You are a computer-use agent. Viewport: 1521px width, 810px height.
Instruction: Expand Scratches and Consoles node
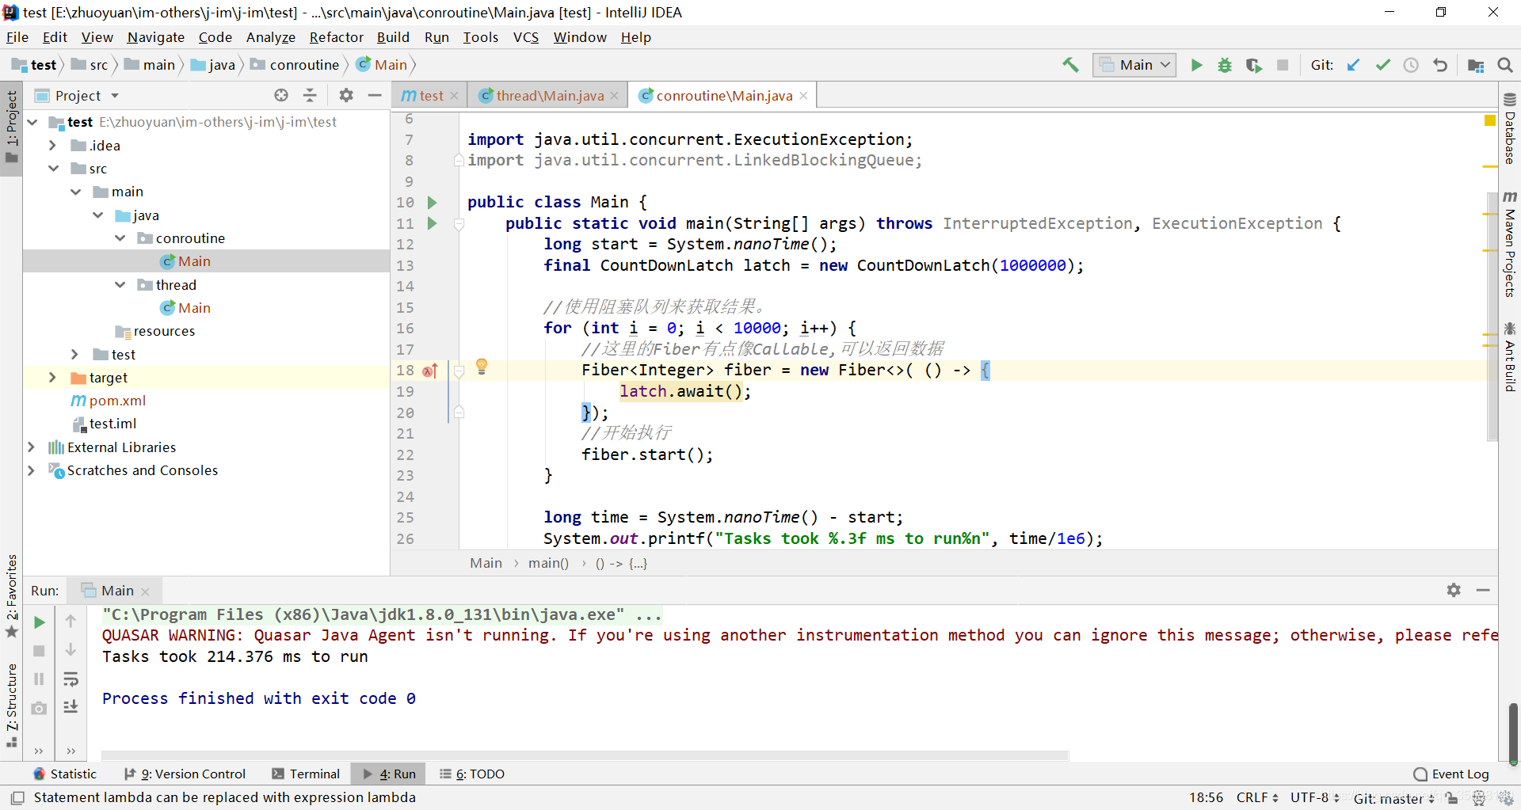click(x=31, y=470)
